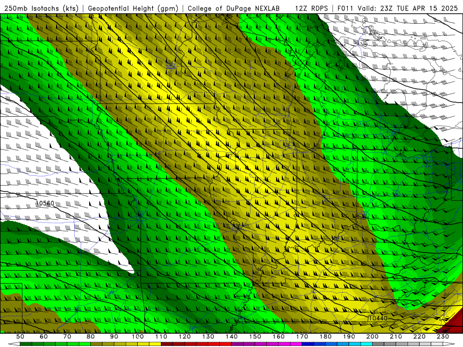This screenshot has height=347, width=463.
Task: Click the 90 label on the color scale
Action: pos(114,337)
